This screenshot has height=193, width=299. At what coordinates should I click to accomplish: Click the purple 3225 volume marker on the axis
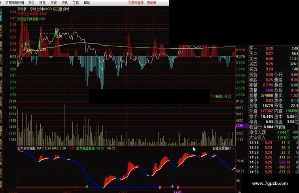[242, 126]
